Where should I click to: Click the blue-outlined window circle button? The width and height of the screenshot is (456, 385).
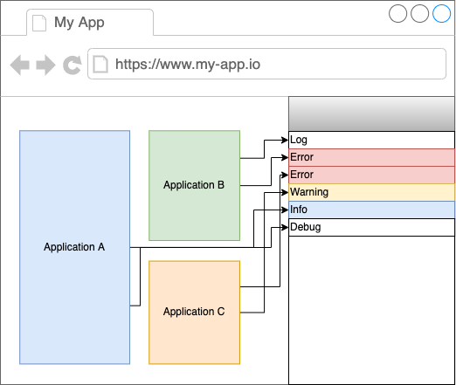[441, 13]
